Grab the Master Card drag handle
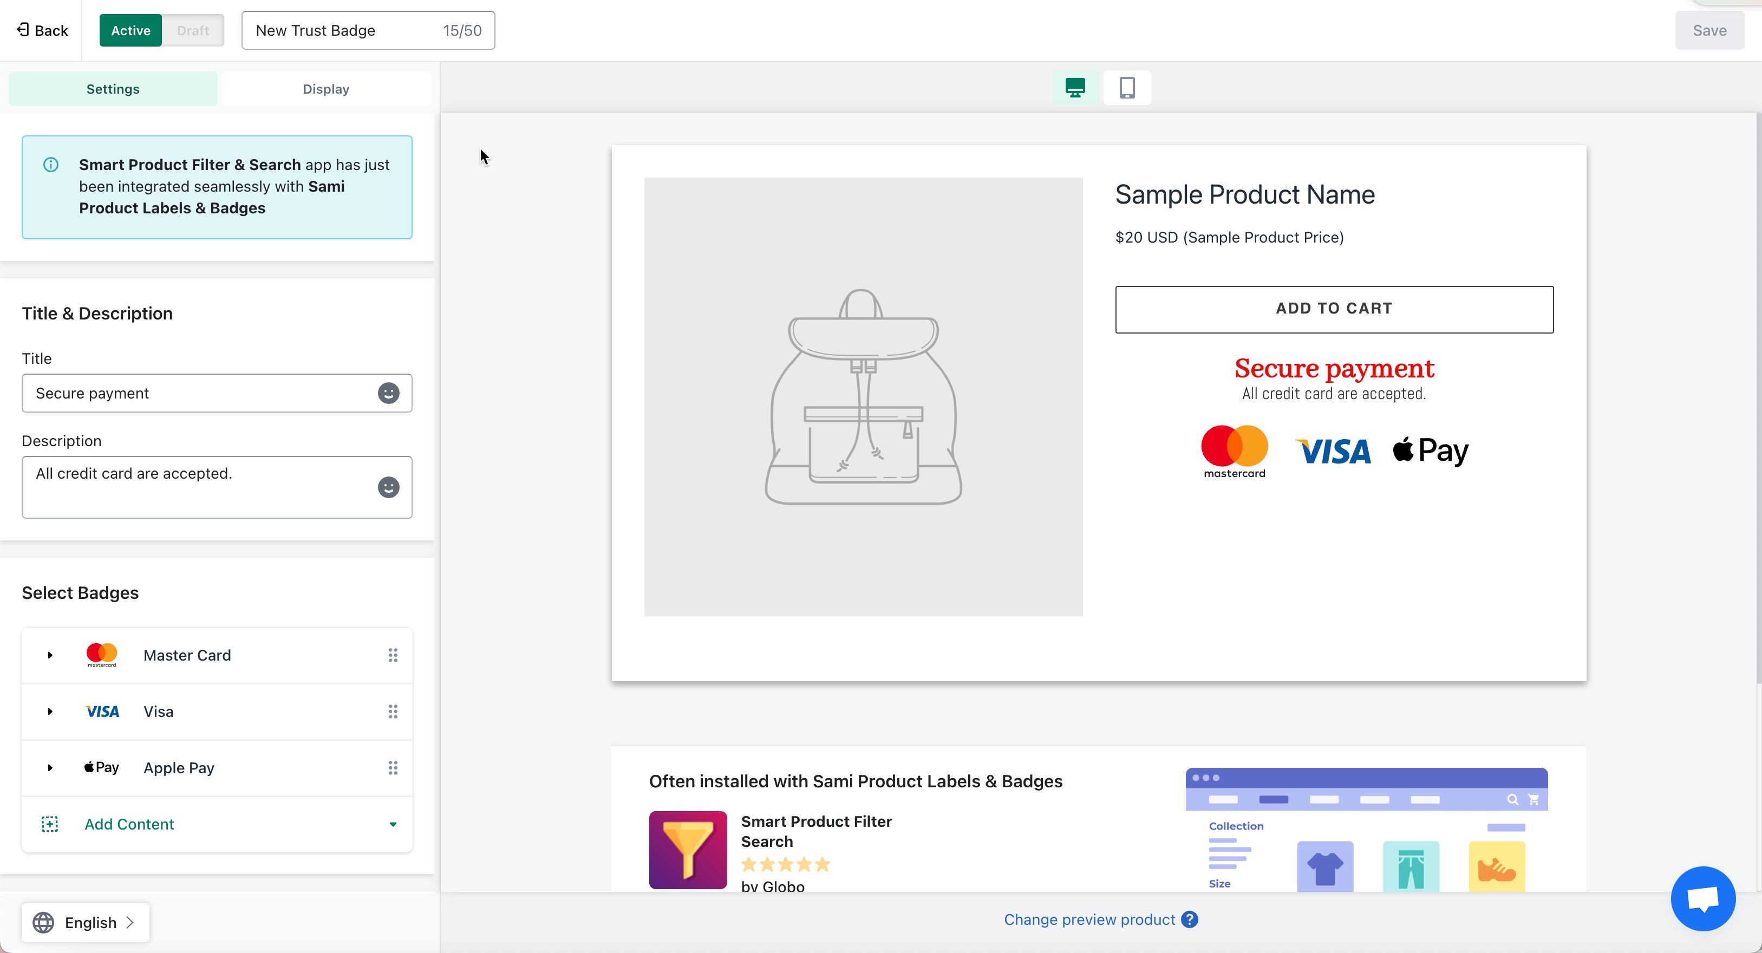The image size is (1762, 953). 393,655
